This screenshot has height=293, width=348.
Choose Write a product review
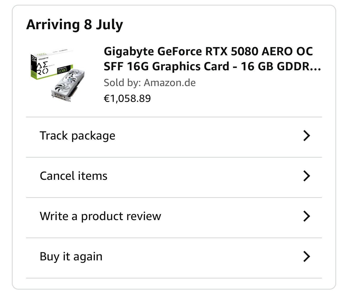click(100, 216)
